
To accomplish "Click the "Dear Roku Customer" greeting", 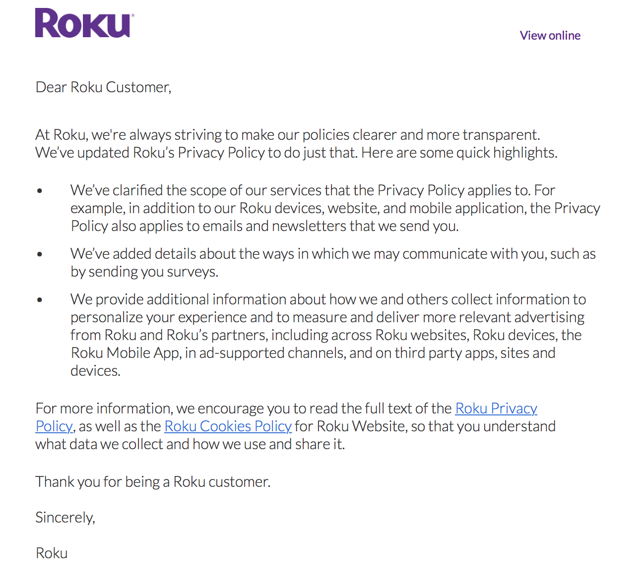I will pyautogui.click(x=103, y=87).
